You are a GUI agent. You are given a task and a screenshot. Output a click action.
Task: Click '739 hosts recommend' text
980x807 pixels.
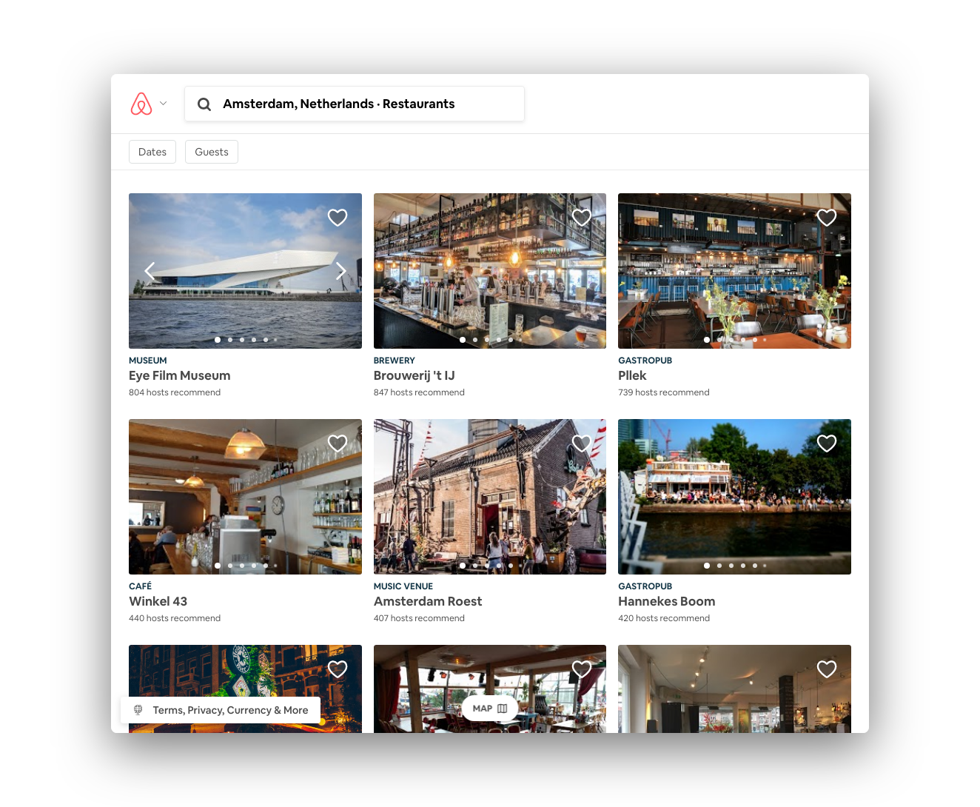(x=664, y=392)
